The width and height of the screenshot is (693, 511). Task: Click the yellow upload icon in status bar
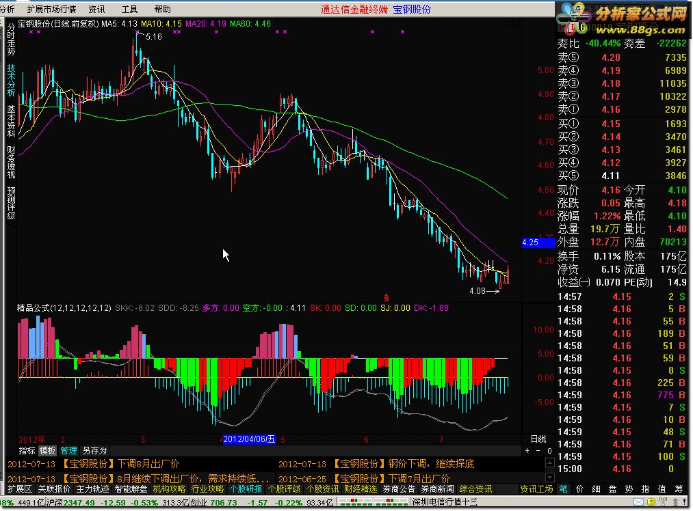click(651, 502)
